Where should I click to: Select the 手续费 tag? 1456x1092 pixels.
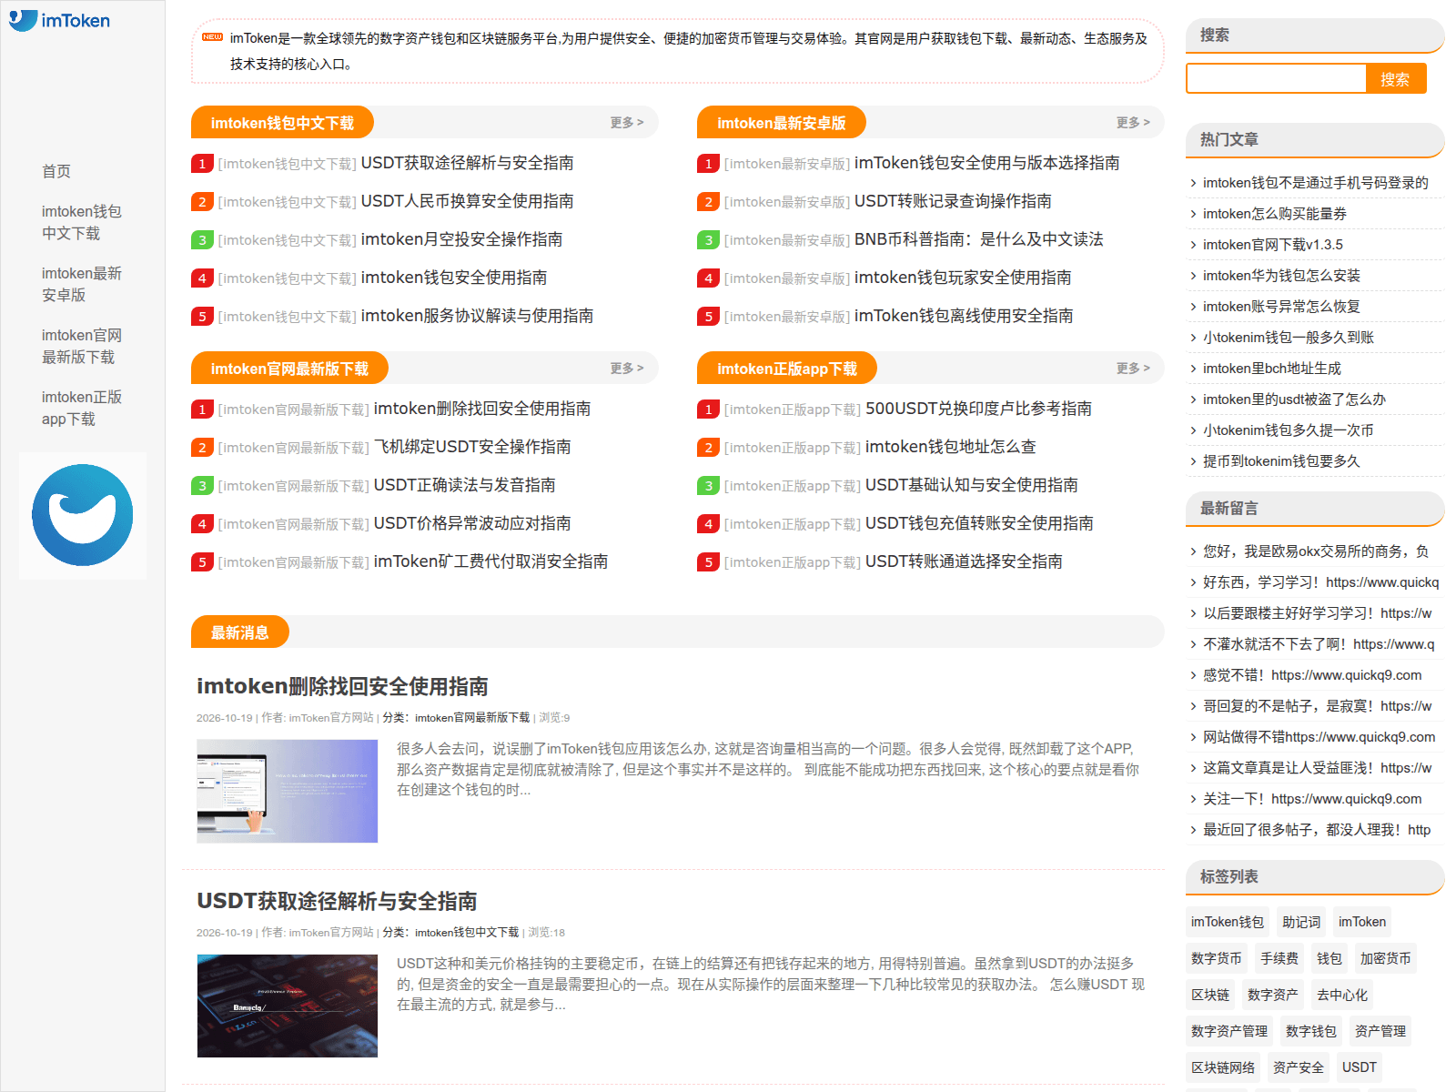pyautogui.click(x=1279, y=958)
